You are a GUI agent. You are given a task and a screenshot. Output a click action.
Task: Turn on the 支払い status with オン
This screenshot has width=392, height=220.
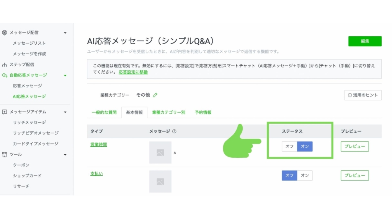[305, 175]
